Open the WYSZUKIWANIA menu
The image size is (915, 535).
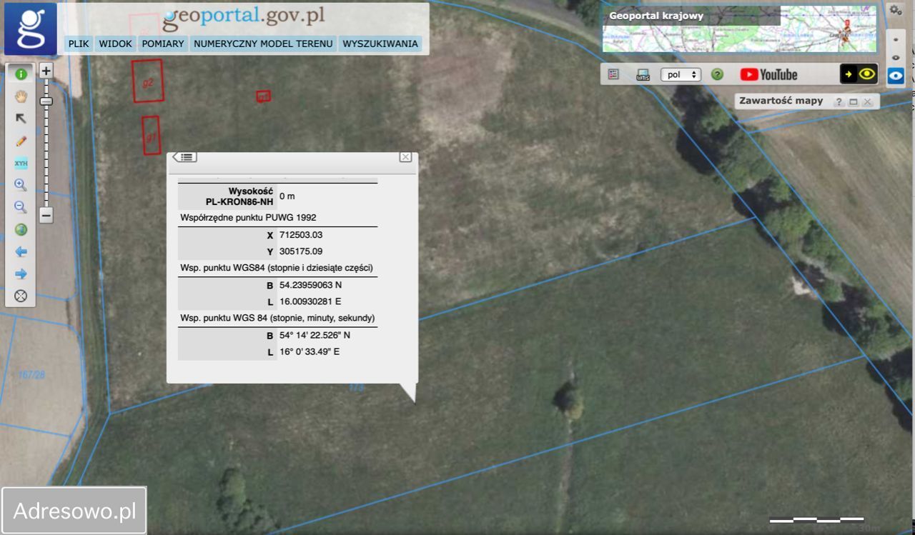380,44
